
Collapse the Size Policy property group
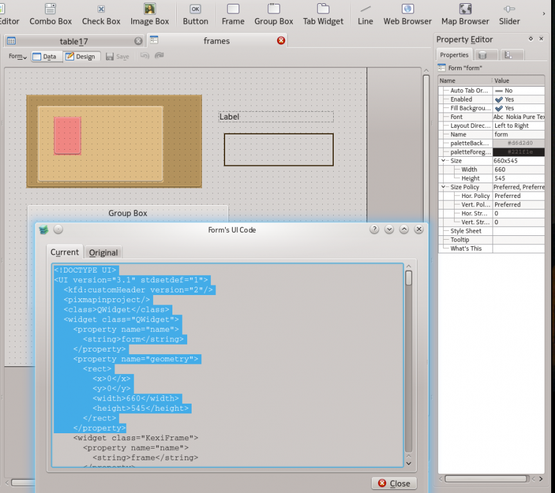tap(444, 187)
